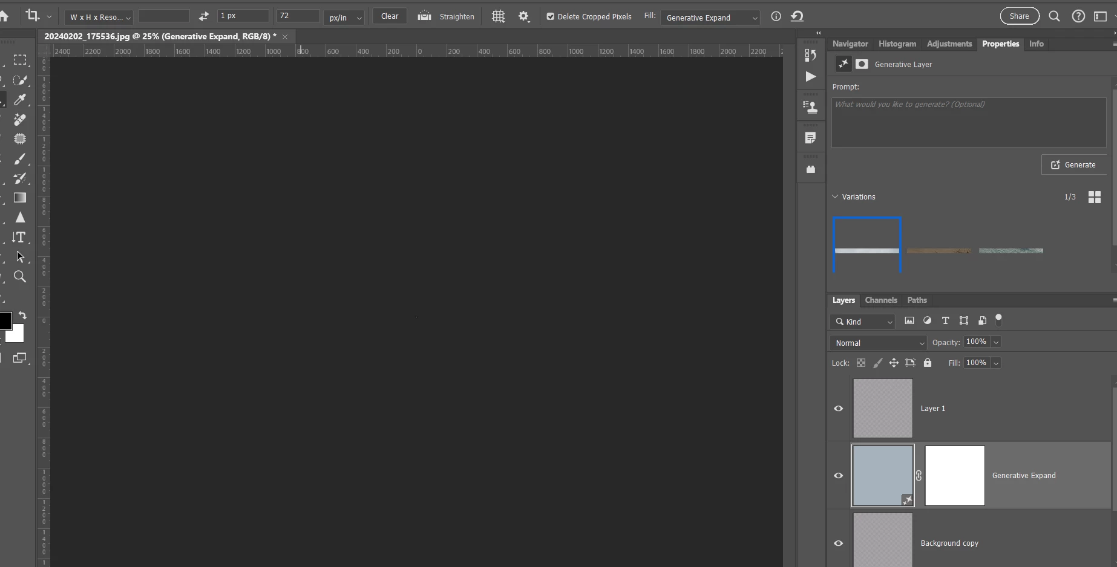The image size is (1117, 567).
Task: Open the Notes panel icon
Action: point(811,138)
